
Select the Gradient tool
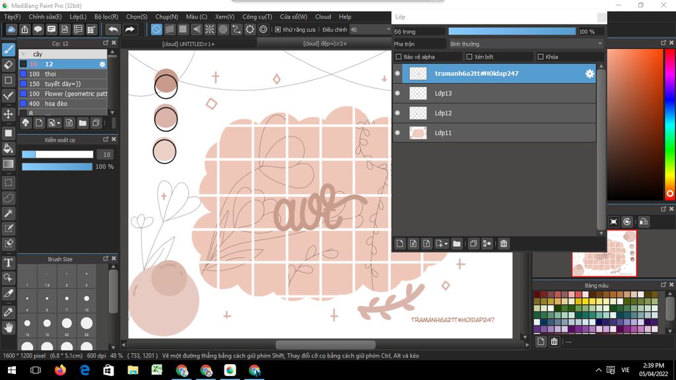[9, 164]
